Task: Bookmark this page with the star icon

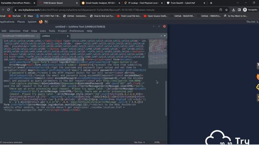Action: point(226,10)
